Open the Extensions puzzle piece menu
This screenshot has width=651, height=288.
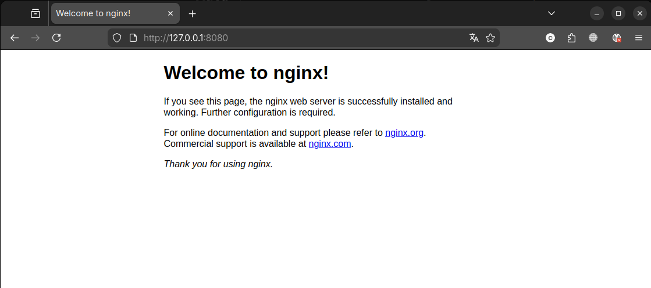[x=571, y=38]
